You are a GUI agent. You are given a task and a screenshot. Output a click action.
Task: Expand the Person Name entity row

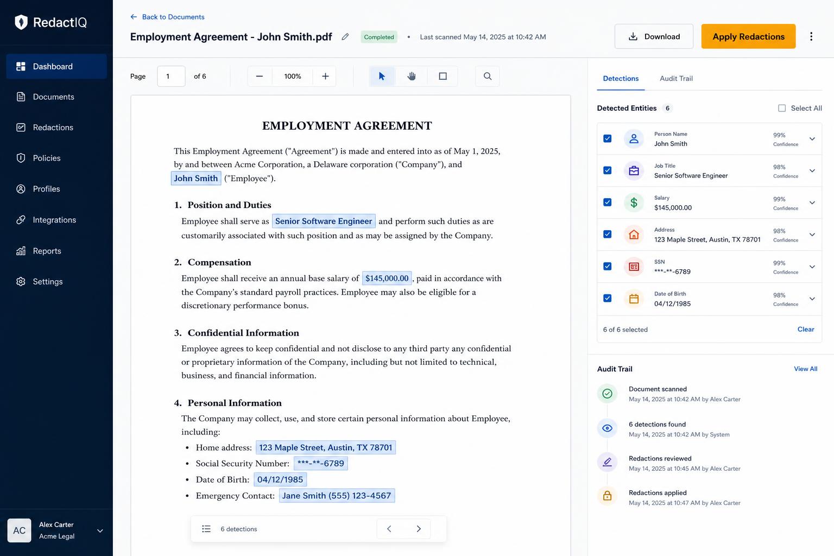[x=812, y=139]
